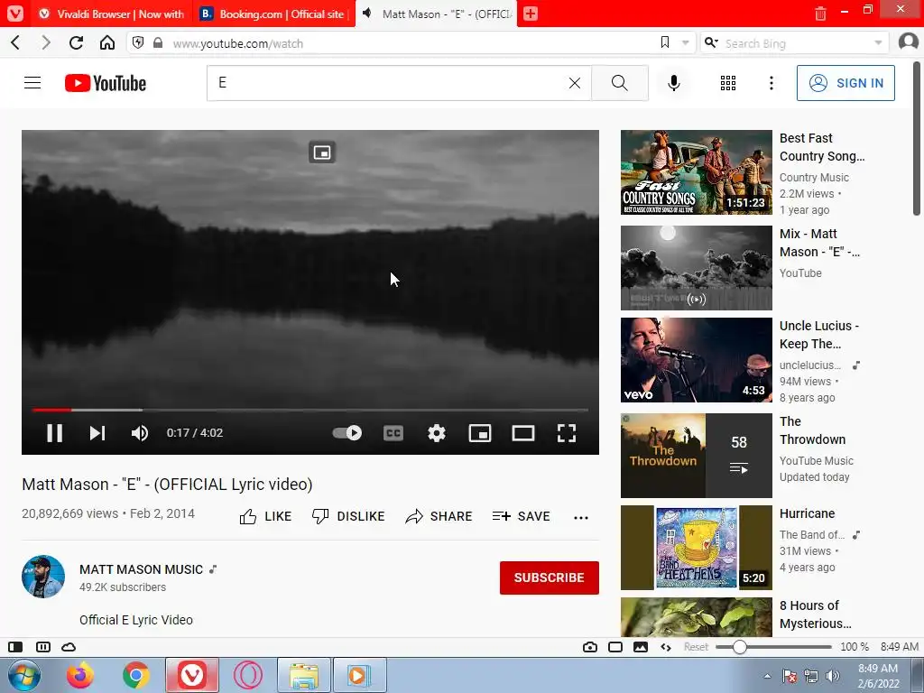Switch to Booking.com tab

pyautogui.click(x=274, y=14)
